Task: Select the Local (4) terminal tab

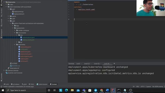Action: coord(106,64)
